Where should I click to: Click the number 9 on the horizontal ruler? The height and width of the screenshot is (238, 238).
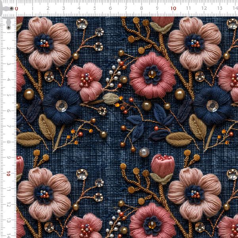(157, 8)
